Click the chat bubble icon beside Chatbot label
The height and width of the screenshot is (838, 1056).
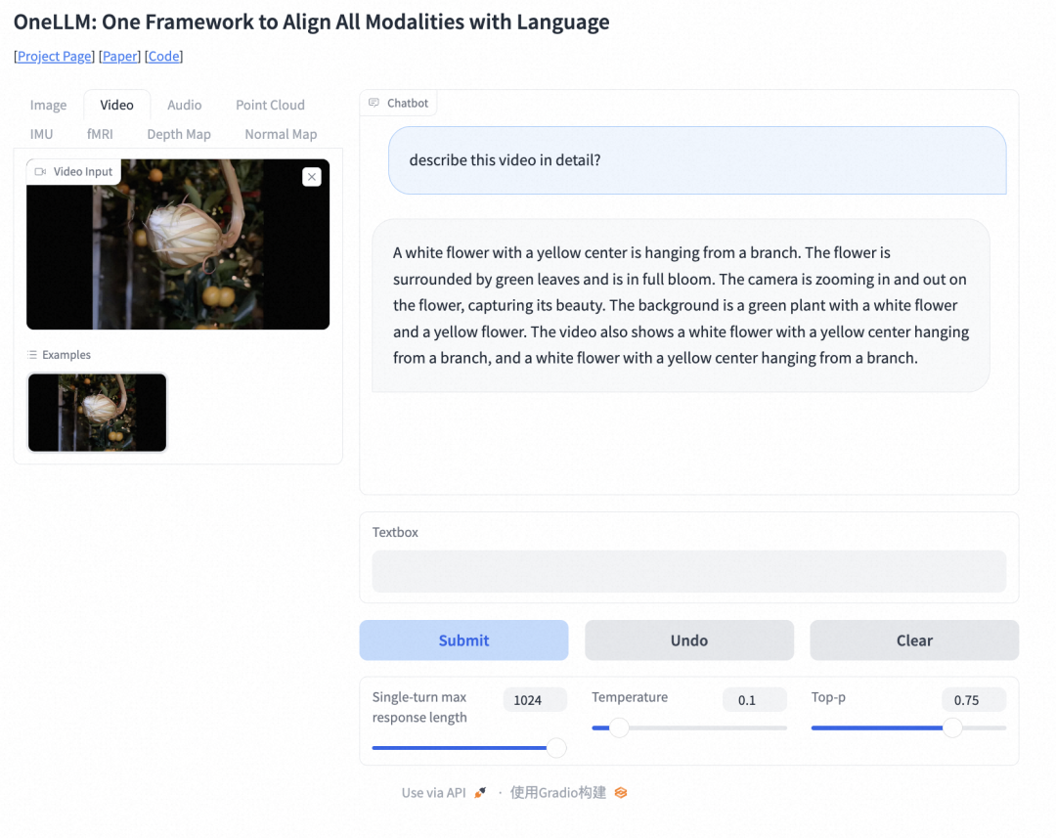(x=374, y=102)
